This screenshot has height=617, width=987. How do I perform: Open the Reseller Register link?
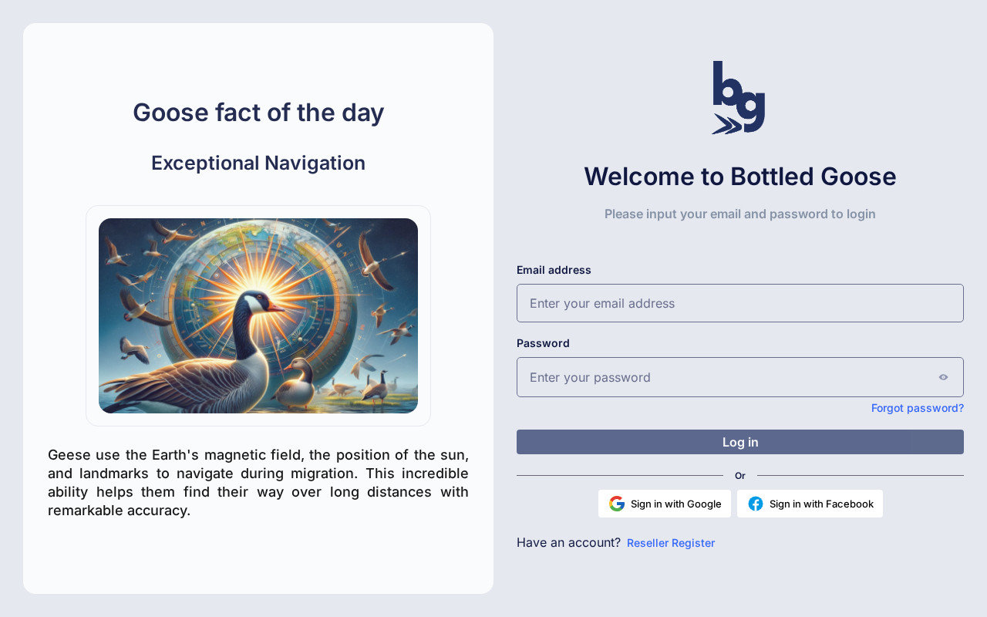point(671,543)
